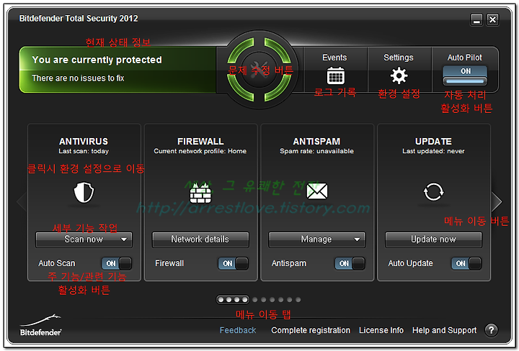Click the Update now button
Image resolution: width=519 pixels, height=351 pixels.
433,240
